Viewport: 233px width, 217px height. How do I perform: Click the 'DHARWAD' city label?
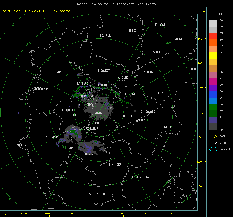pyautogui.click(x=68, y=110)
